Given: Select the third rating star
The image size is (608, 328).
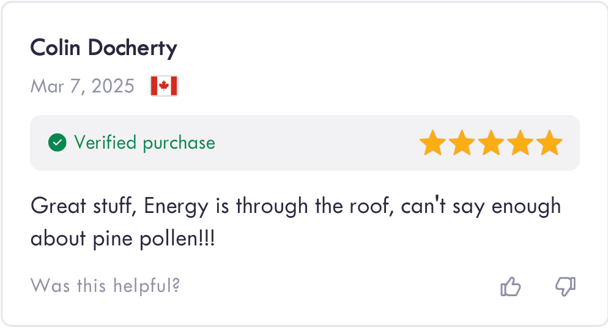Looking at the screenshot, I should (x=491, y=143).
